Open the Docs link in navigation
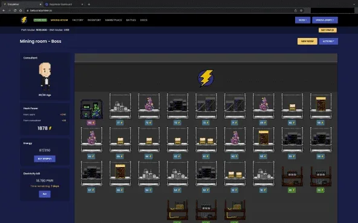 click(x=143, y=20)
